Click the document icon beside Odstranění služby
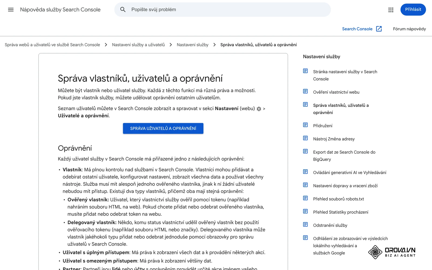The width and height of the screenshot is (432, 270). click(305, 224)
